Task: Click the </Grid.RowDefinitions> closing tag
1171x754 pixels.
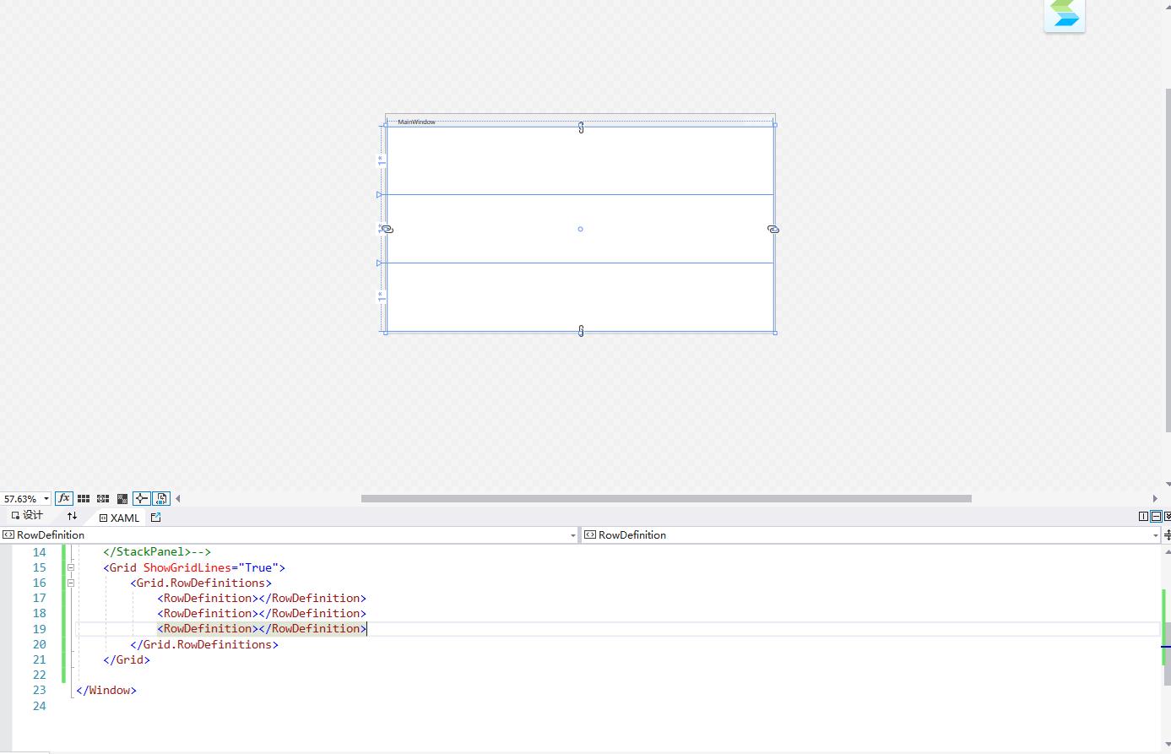Action: pyautogui.click(x=204, y=644)
